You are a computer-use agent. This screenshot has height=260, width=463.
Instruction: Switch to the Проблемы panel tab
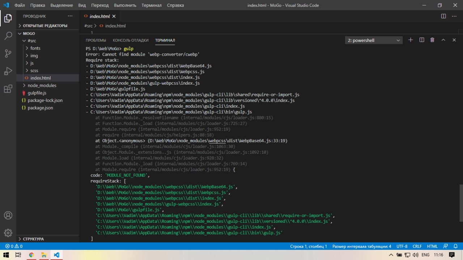pyautogui.click(x=96, y=40)
